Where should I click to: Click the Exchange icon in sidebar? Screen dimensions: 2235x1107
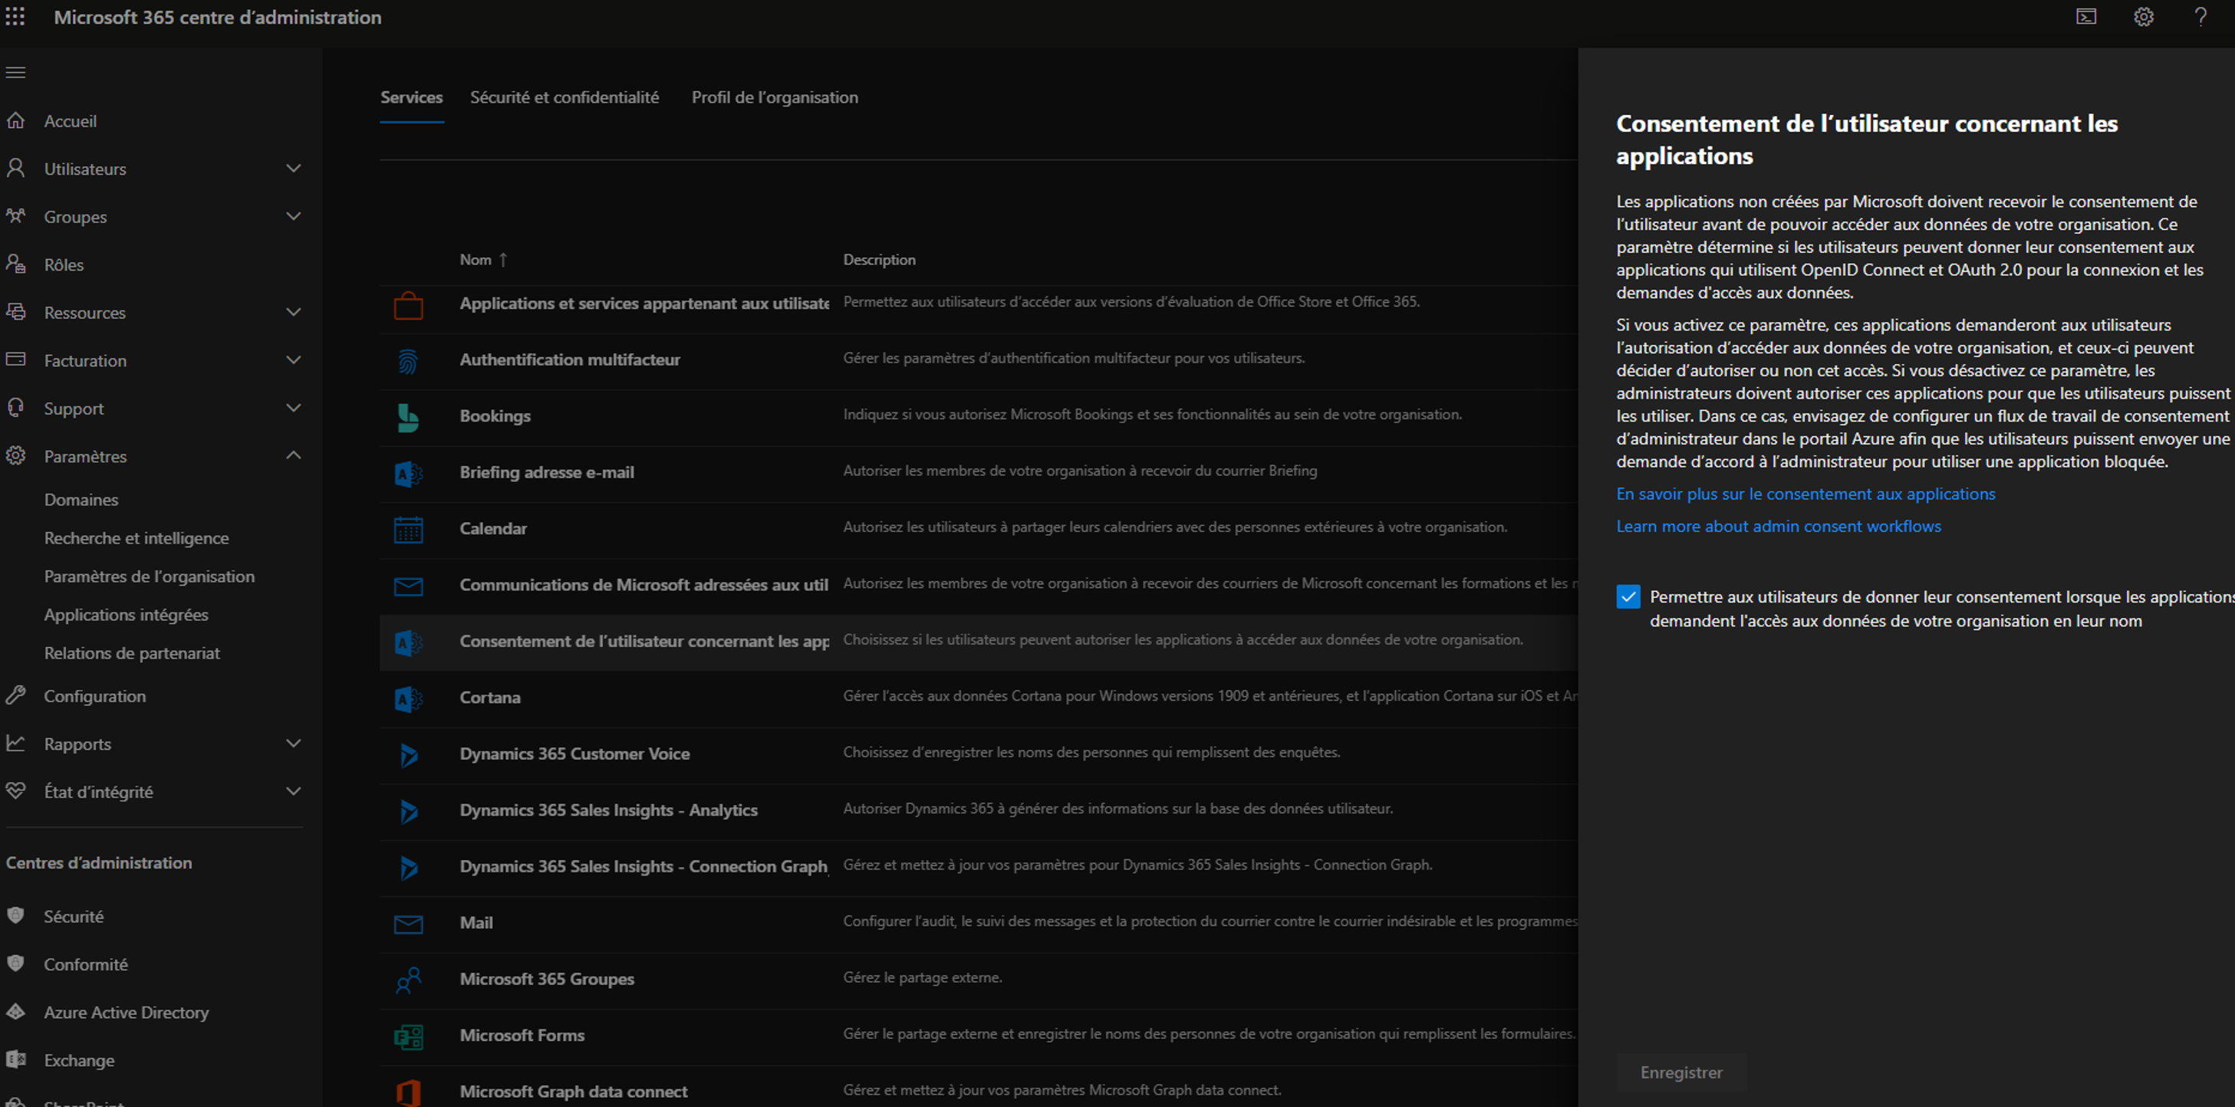point(15,1059)
